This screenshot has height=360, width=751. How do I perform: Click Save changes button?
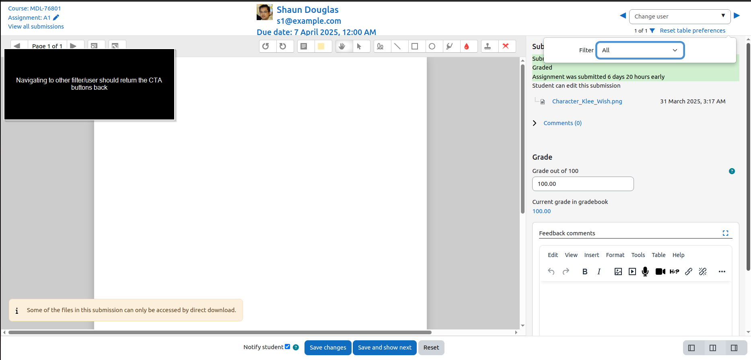coord(328,348)
